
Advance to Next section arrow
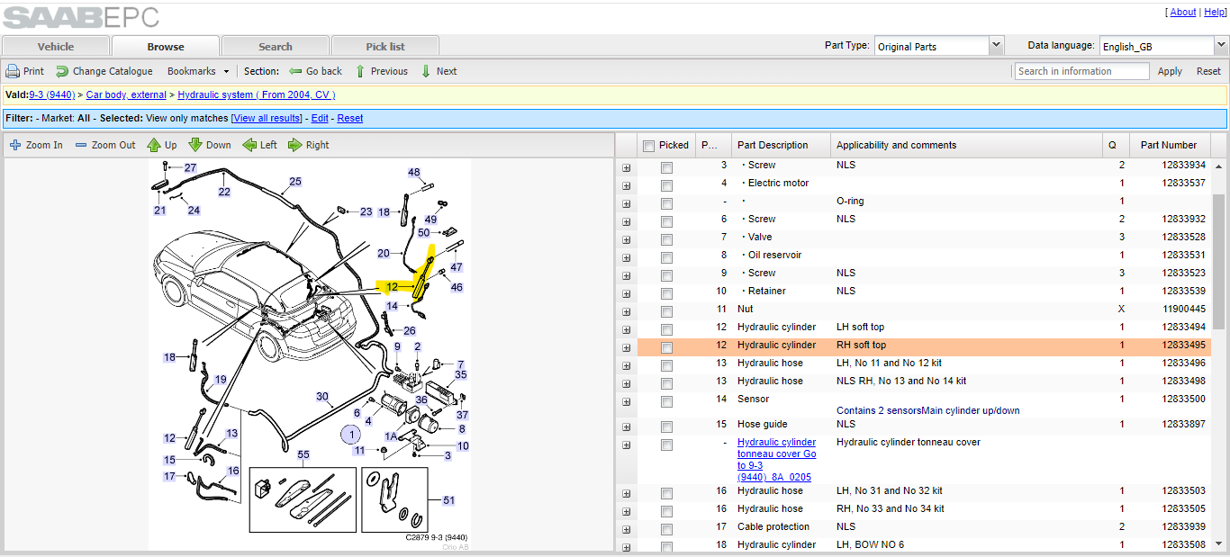click(x=426, y=71)
